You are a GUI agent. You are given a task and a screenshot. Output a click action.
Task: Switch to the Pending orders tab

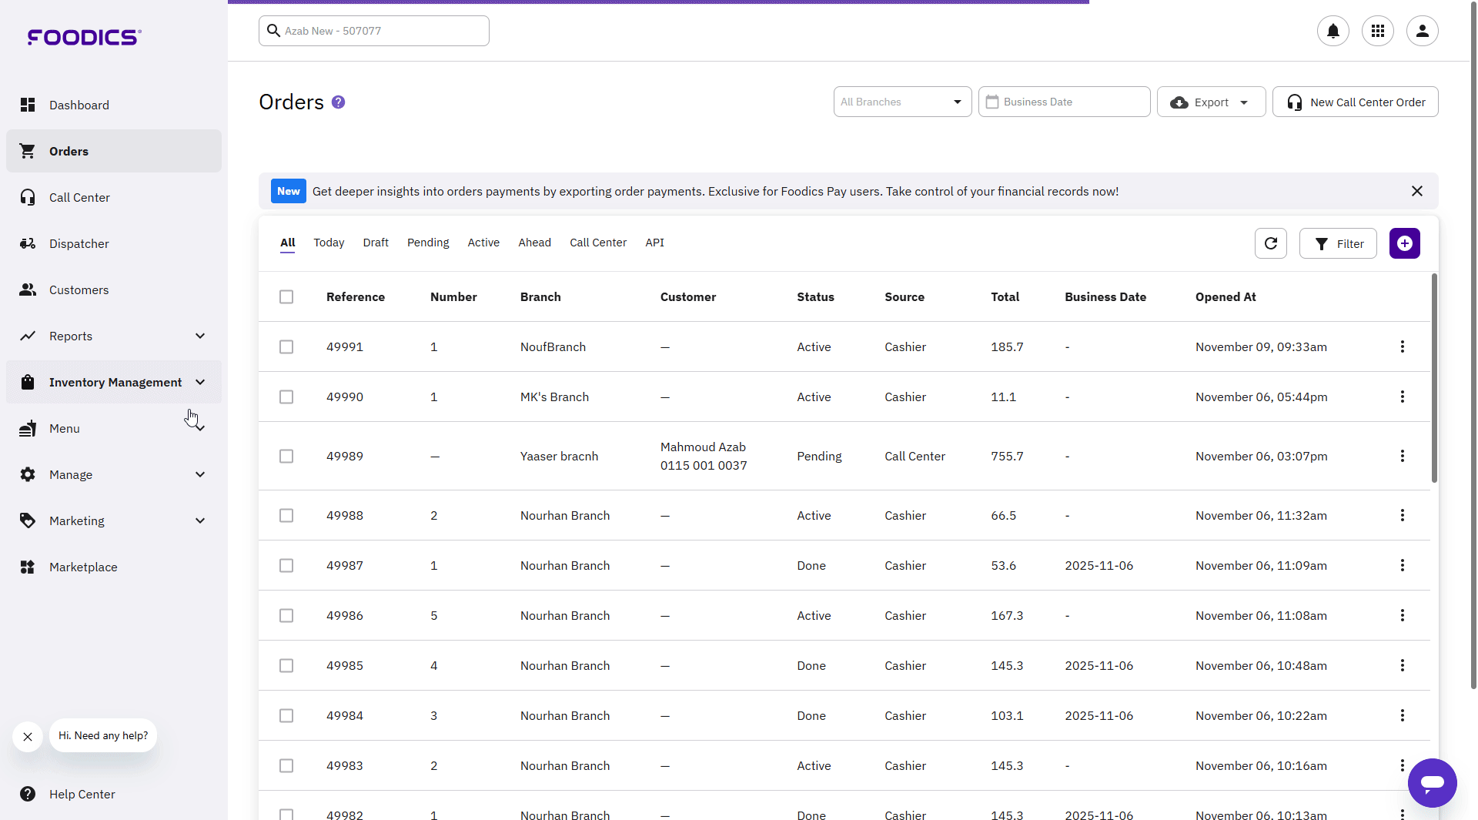click(x=427, y=243)
